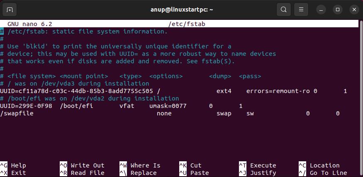Screen dimensions: 363x177
Task: Click the ^U Paste shortcut
Action: pyautogui.click(x=194, y=173)
